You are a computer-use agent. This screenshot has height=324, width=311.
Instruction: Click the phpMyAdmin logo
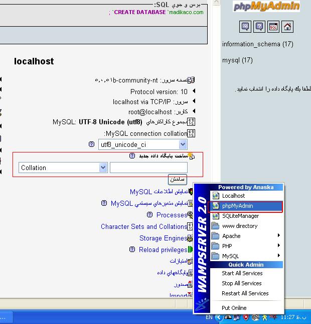tap(266, 6)
